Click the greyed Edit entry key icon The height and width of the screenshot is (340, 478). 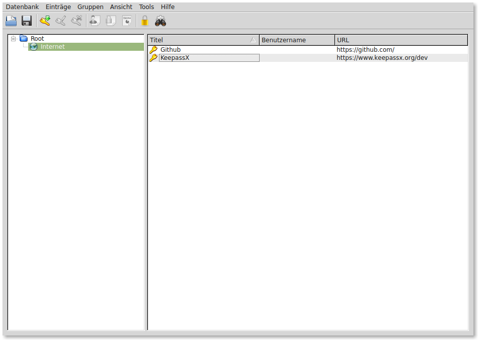61,21
